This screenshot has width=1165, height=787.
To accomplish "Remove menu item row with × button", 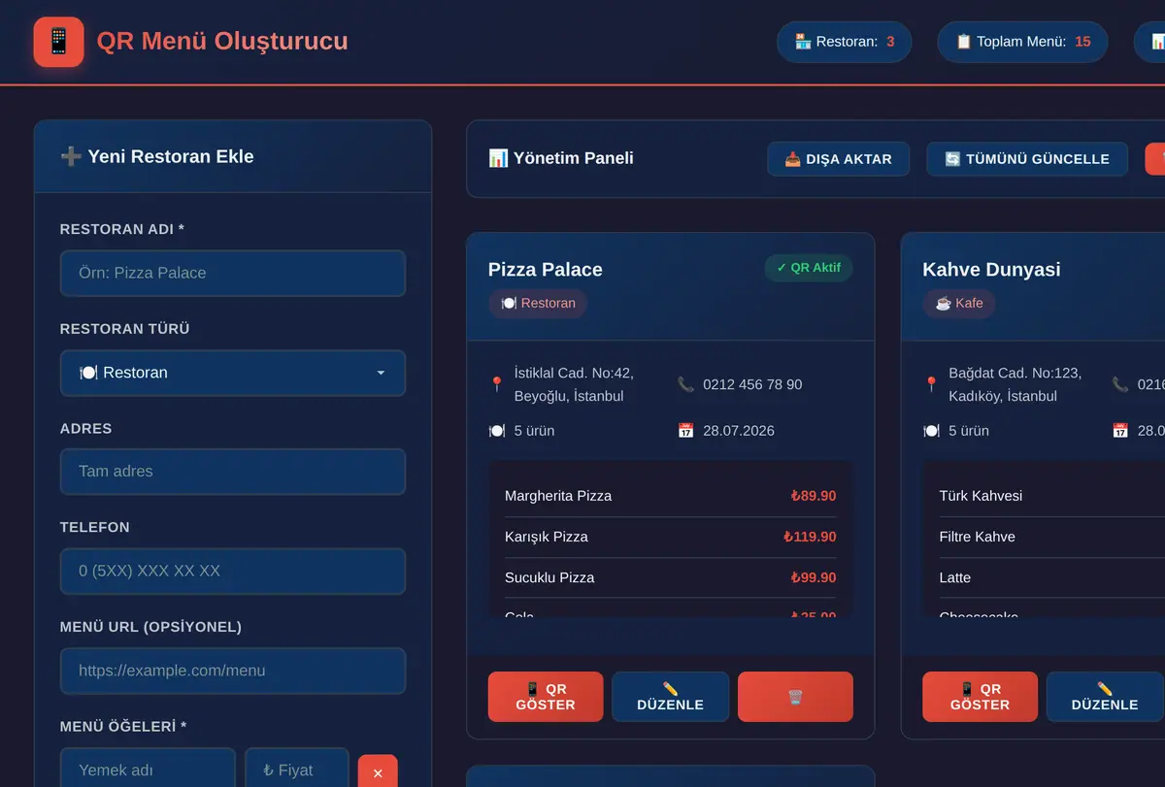I will point(378,772).
